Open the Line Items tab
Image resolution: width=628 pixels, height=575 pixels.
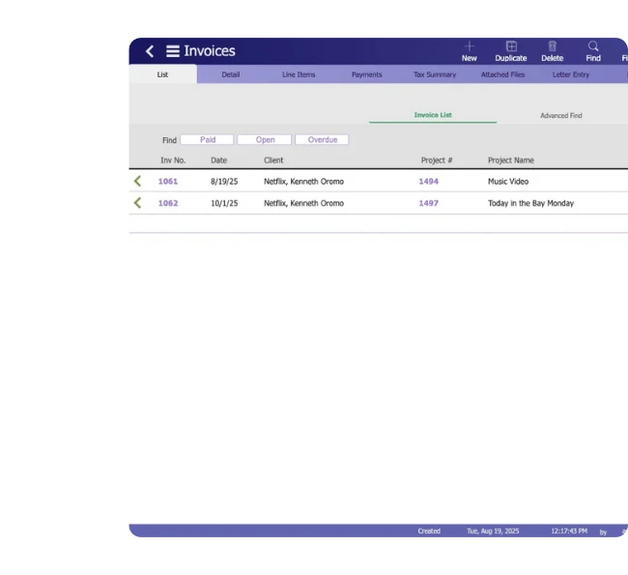coord(299,74)
